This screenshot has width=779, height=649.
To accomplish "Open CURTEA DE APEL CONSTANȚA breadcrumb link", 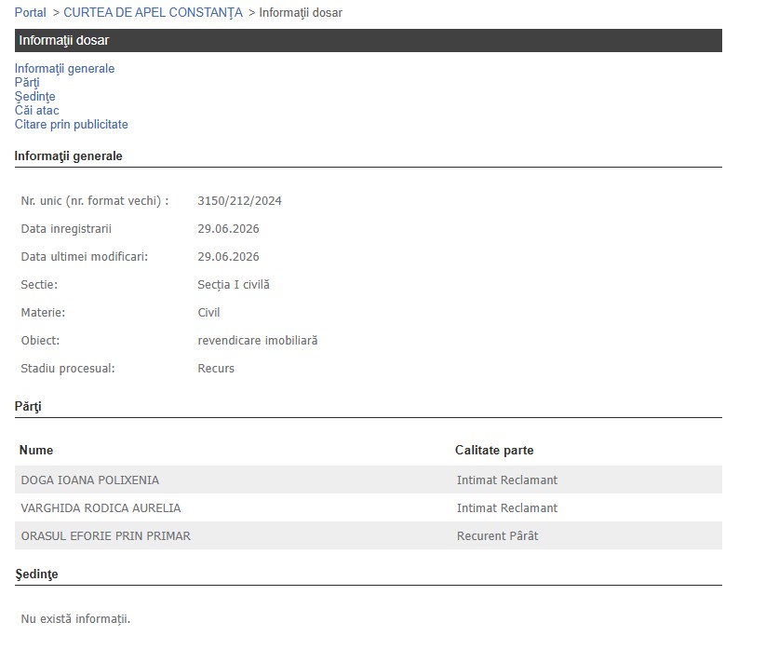I will tap(153, 12).
